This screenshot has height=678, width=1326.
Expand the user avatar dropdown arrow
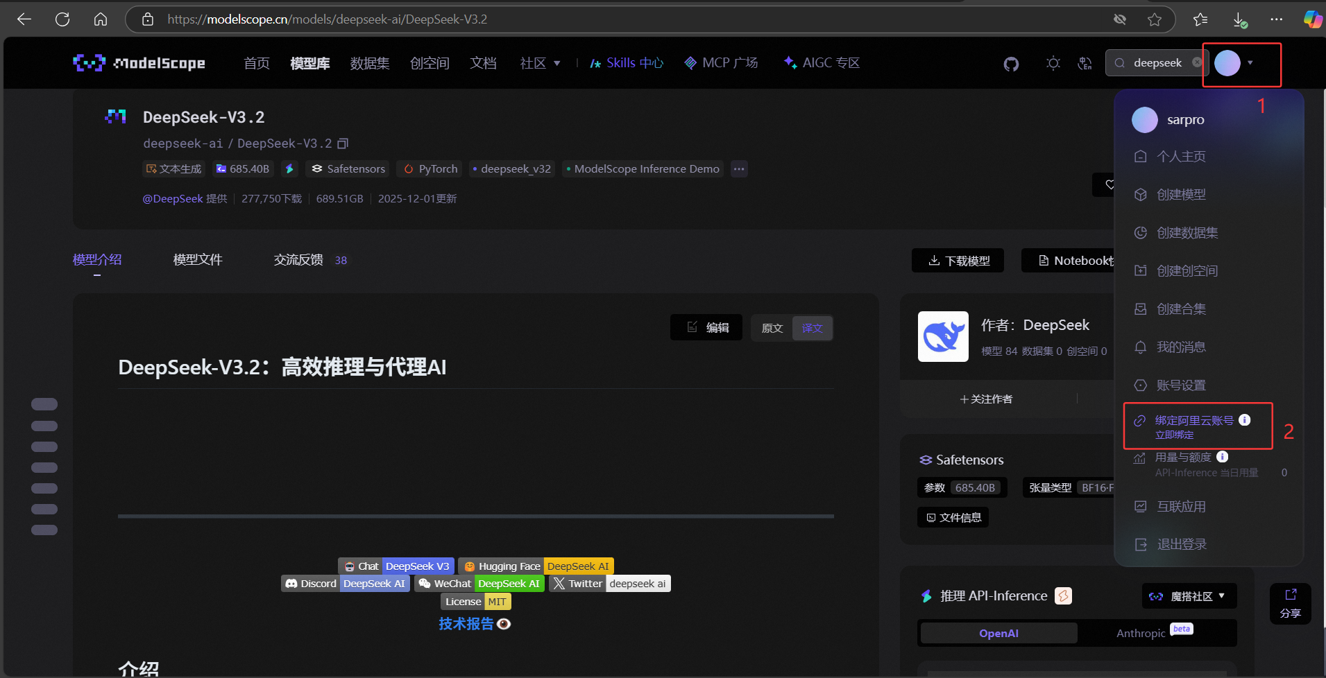click(x=1250, y=63)
